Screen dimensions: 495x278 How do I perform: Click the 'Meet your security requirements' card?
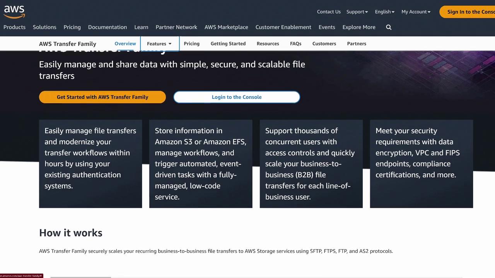pos(422,164)
